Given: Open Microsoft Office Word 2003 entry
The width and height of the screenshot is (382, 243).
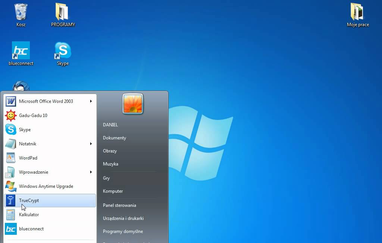Looking at the screenshot, I should coord(50,101).
